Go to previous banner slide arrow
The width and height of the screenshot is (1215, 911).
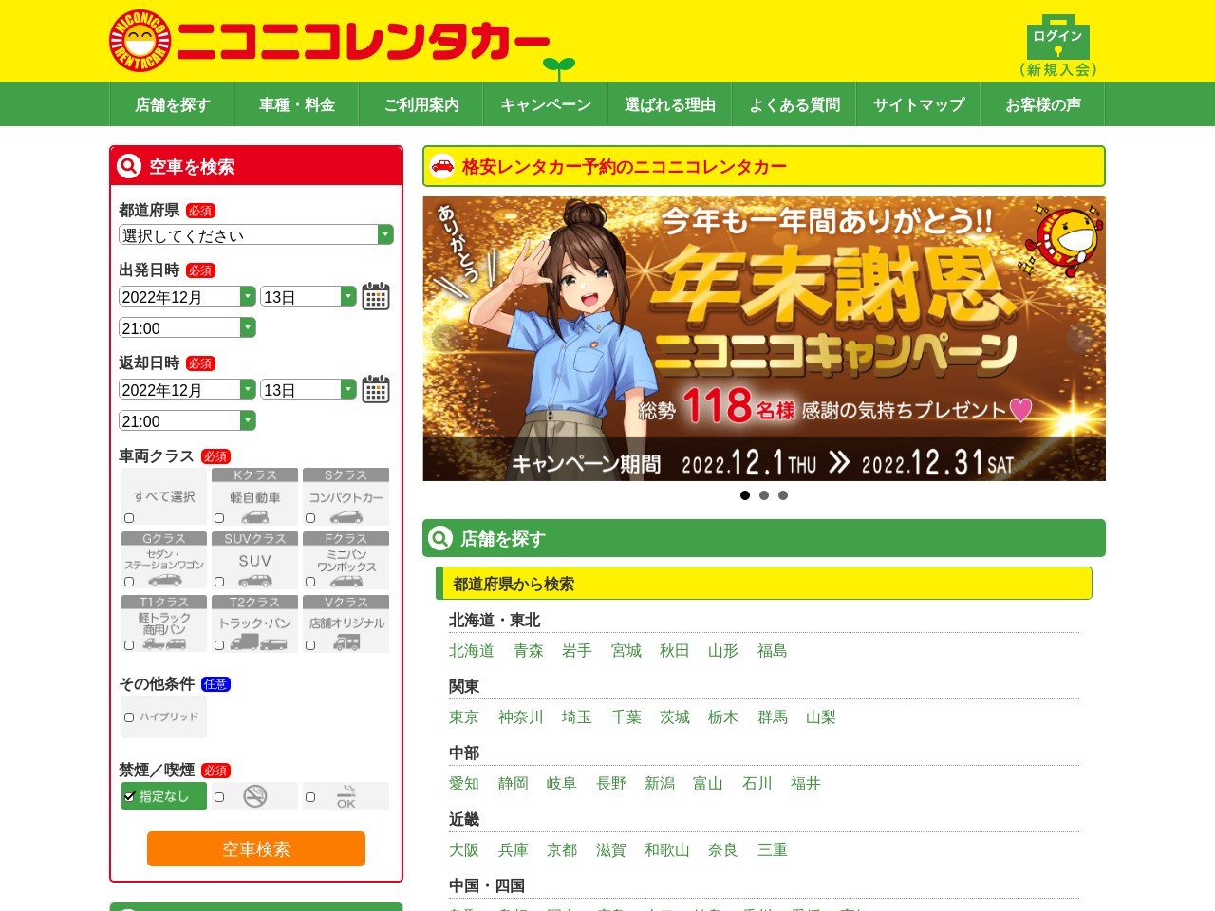tap(446, 338)
